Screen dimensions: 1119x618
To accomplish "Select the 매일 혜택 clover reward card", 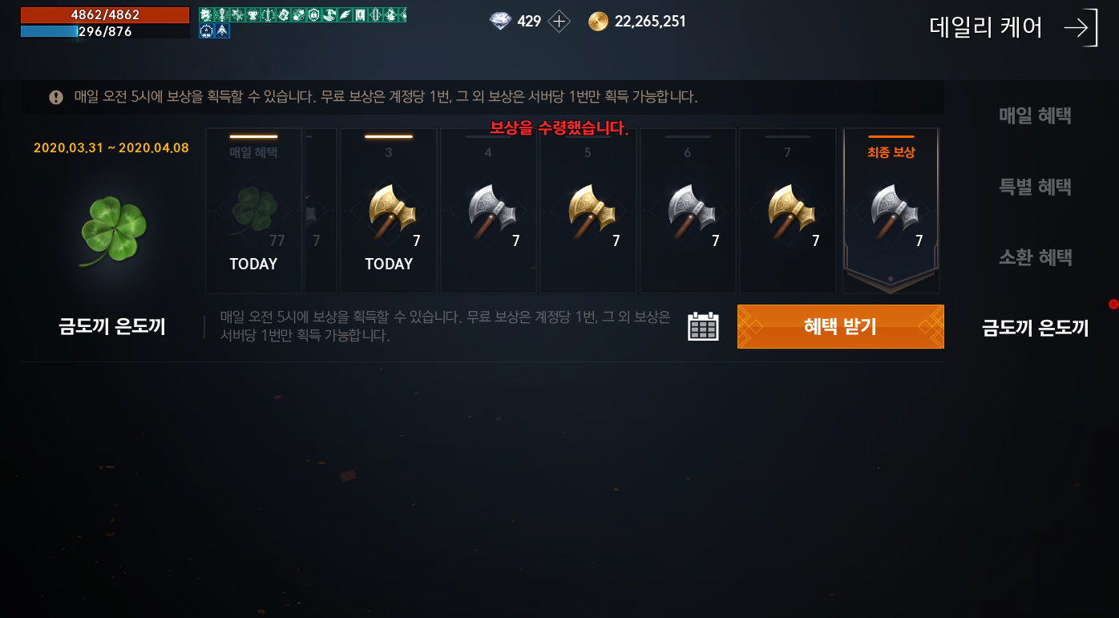I will coord(253,211).
